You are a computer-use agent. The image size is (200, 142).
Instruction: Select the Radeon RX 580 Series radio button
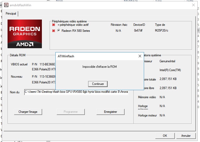click(x=59, y=30)
